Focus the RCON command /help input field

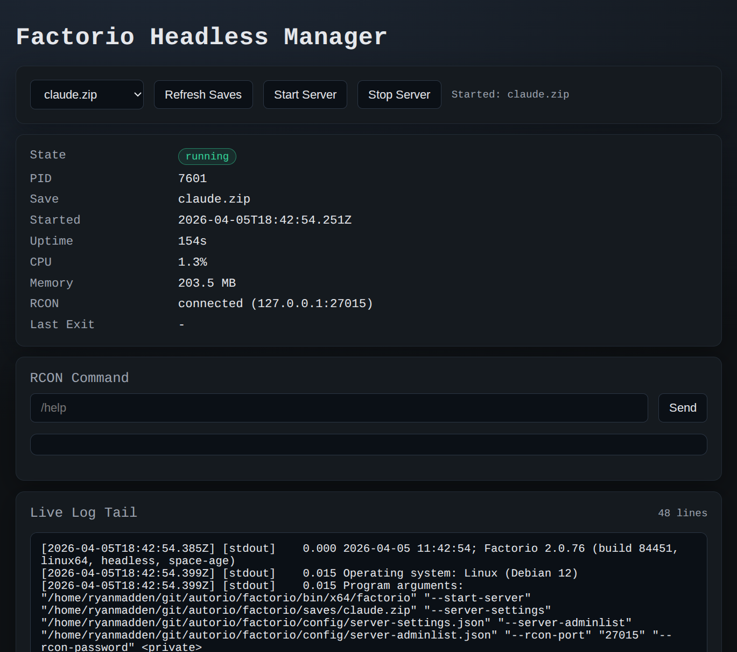point(339,408)
